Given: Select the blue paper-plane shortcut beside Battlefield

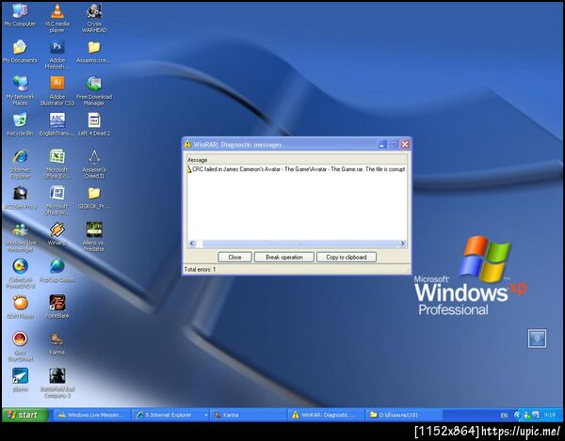Looking at the screenshot, I should pos(20,380).
